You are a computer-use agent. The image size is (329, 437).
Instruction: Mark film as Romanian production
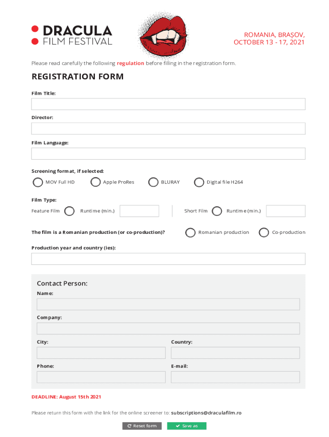click(x=190, y=232)
